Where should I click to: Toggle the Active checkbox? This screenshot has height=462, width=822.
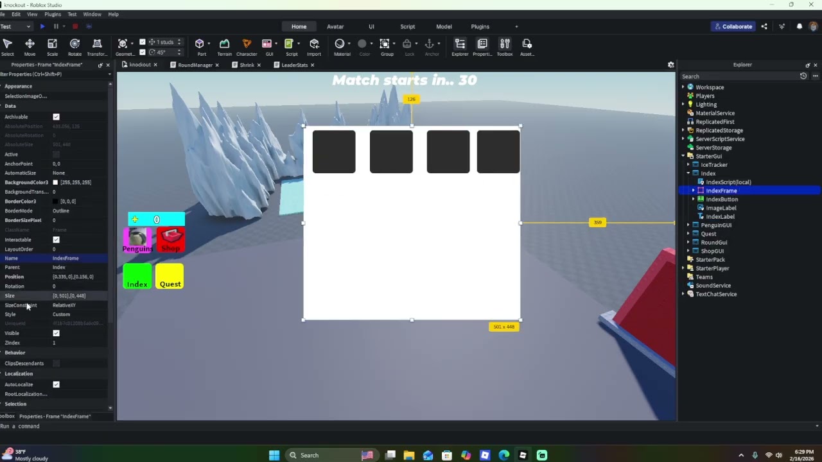pyautogui.click(x=56, y=154)
